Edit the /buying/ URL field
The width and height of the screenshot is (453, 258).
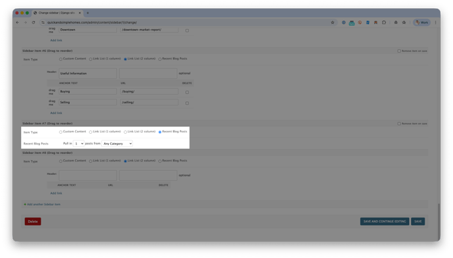(149, 91)
